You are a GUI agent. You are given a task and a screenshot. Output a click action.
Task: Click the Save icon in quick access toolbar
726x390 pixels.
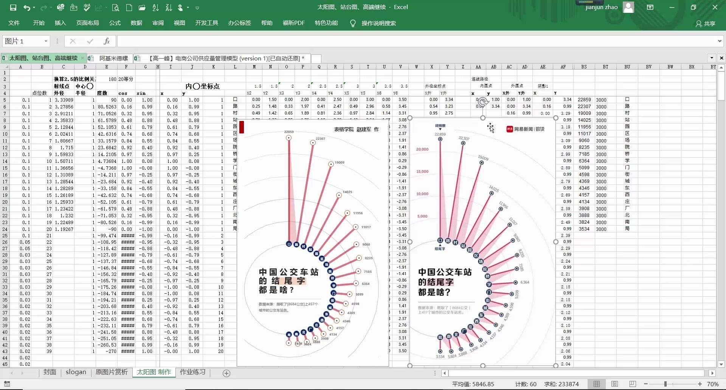13,8
